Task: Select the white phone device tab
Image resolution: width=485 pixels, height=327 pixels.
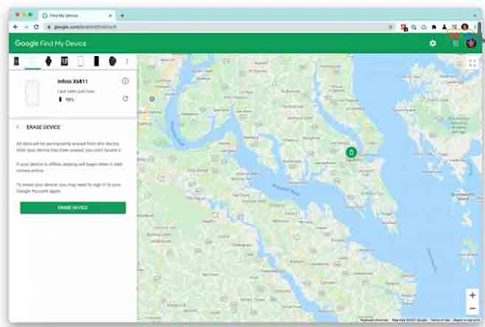Action: [x=80, y=61]
